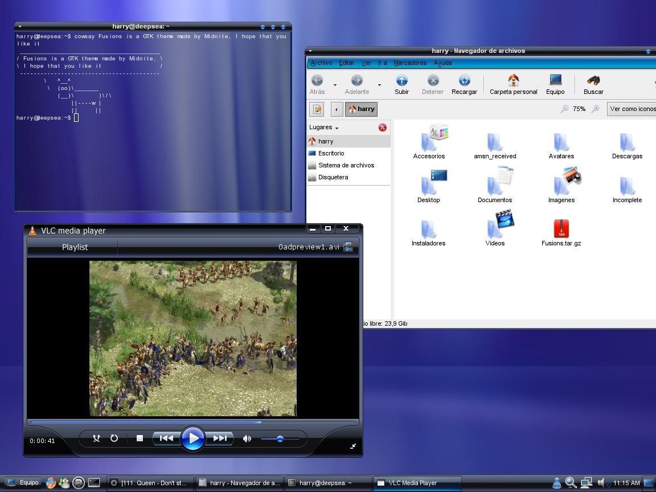The width and height of the screenshot is (656, 492).
Task: Click the VLC Playlist button
Action: [x=75, y=247]
